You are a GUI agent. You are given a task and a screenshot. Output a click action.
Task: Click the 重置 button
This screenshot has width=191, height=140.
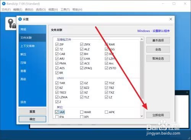32,111
